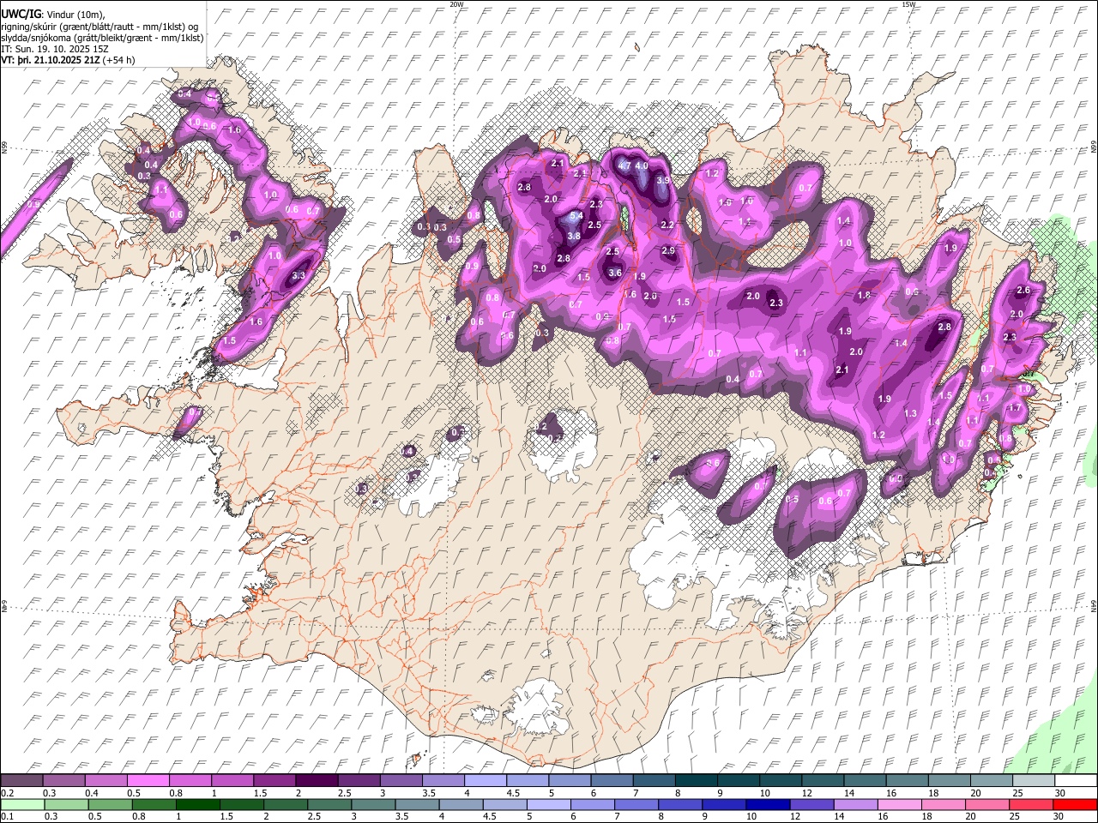Click the 'VT: þri. 21.10.2025 21Z (+54 h)' line
The height and width of the screenshot is (823, 1098).
pyautogui.click(x=67, y=61)
